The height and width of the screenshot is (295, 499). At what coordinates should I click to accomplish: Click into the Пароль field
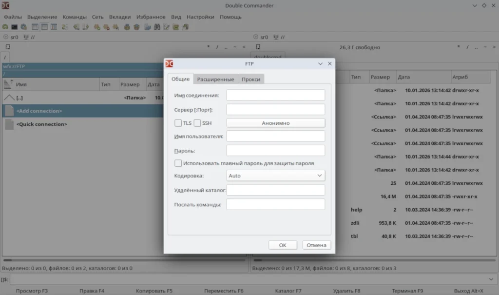(276, 150)
